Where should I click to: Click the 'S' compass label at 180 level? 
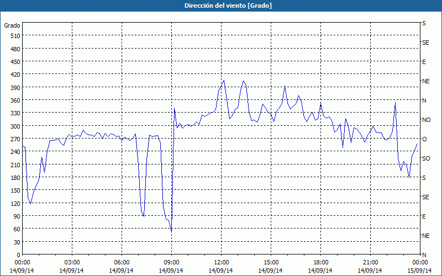tap(424, 178)
